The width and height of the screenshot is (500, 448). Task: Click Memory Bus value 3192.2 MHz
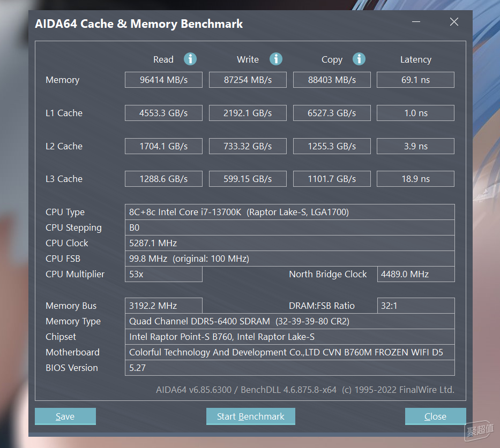[163, 306]
